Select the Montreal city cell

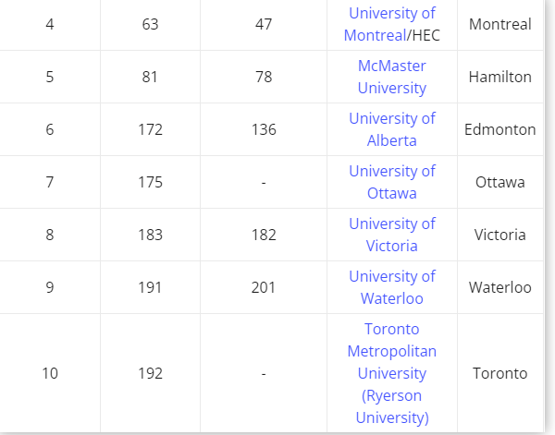499,24
